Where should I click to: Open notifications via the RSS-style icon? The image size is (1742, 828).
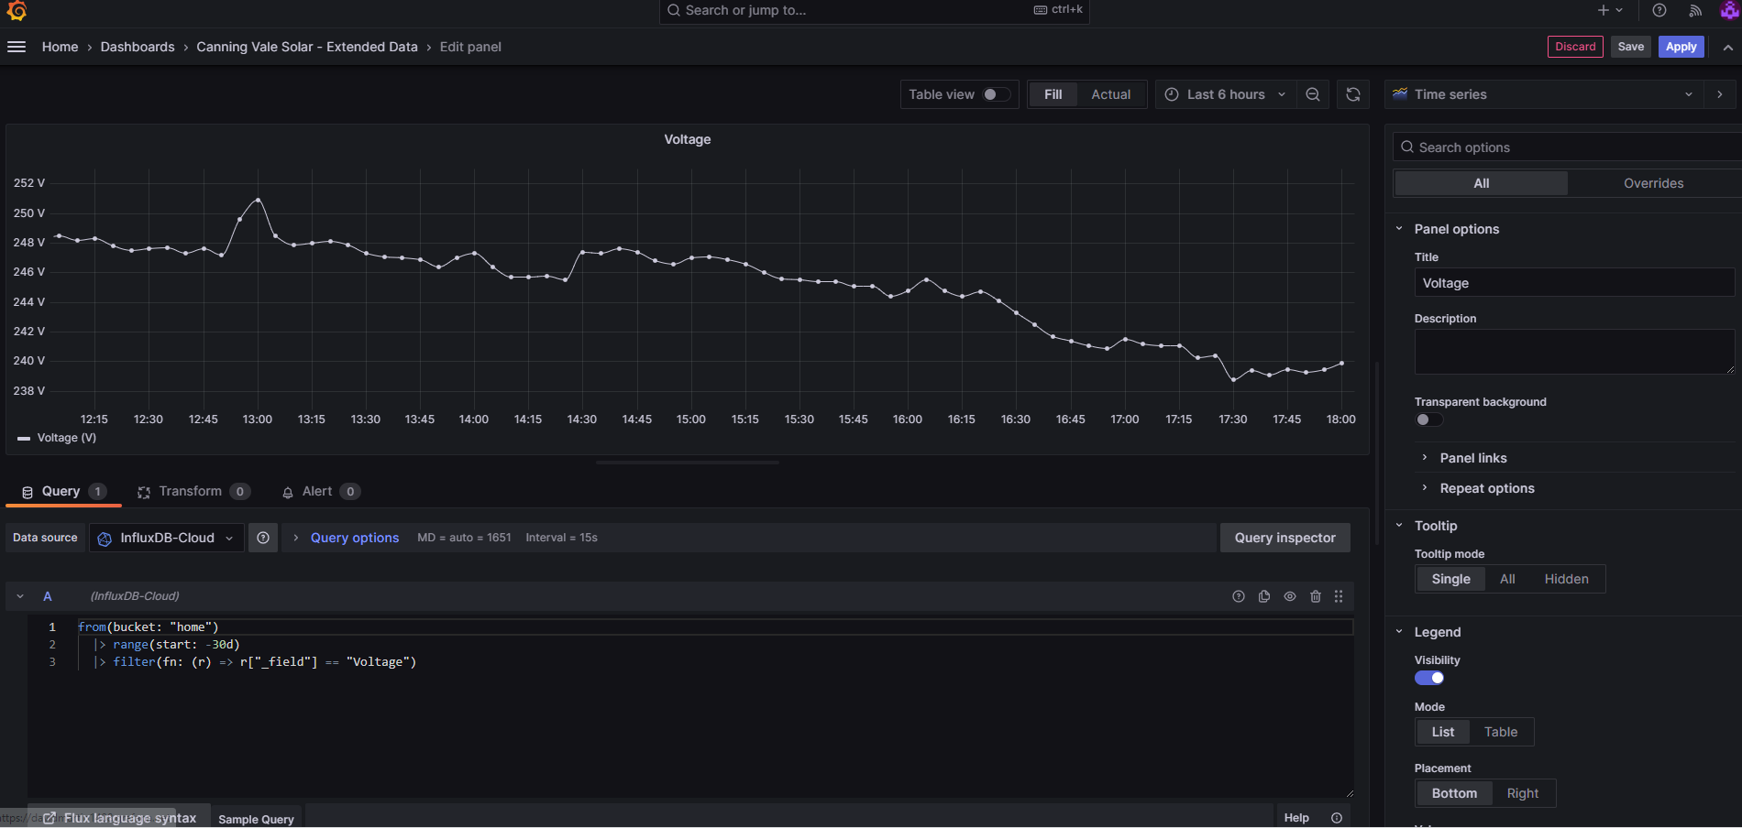pos(1695,10)
